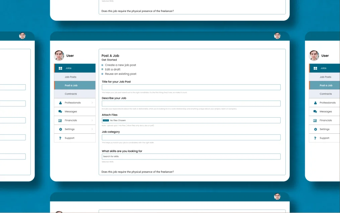This screenshot has height=213, width=340.
Task: Click the Jobs grid icon in center sidebar
Action: pos(60,68)
